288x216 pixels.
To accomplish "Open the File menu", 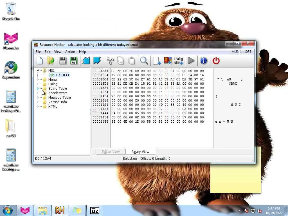I will (x=38, y=52).
